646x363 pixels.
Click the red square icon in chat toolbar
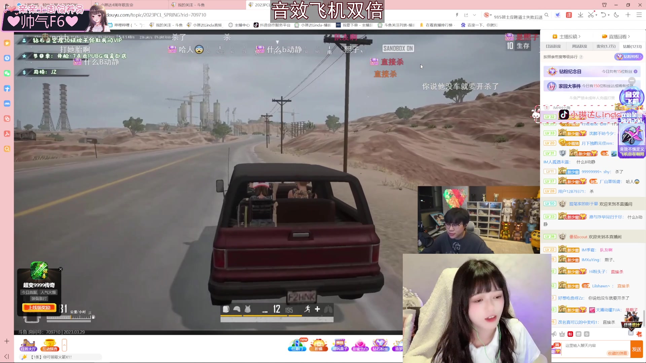[570, 334]
